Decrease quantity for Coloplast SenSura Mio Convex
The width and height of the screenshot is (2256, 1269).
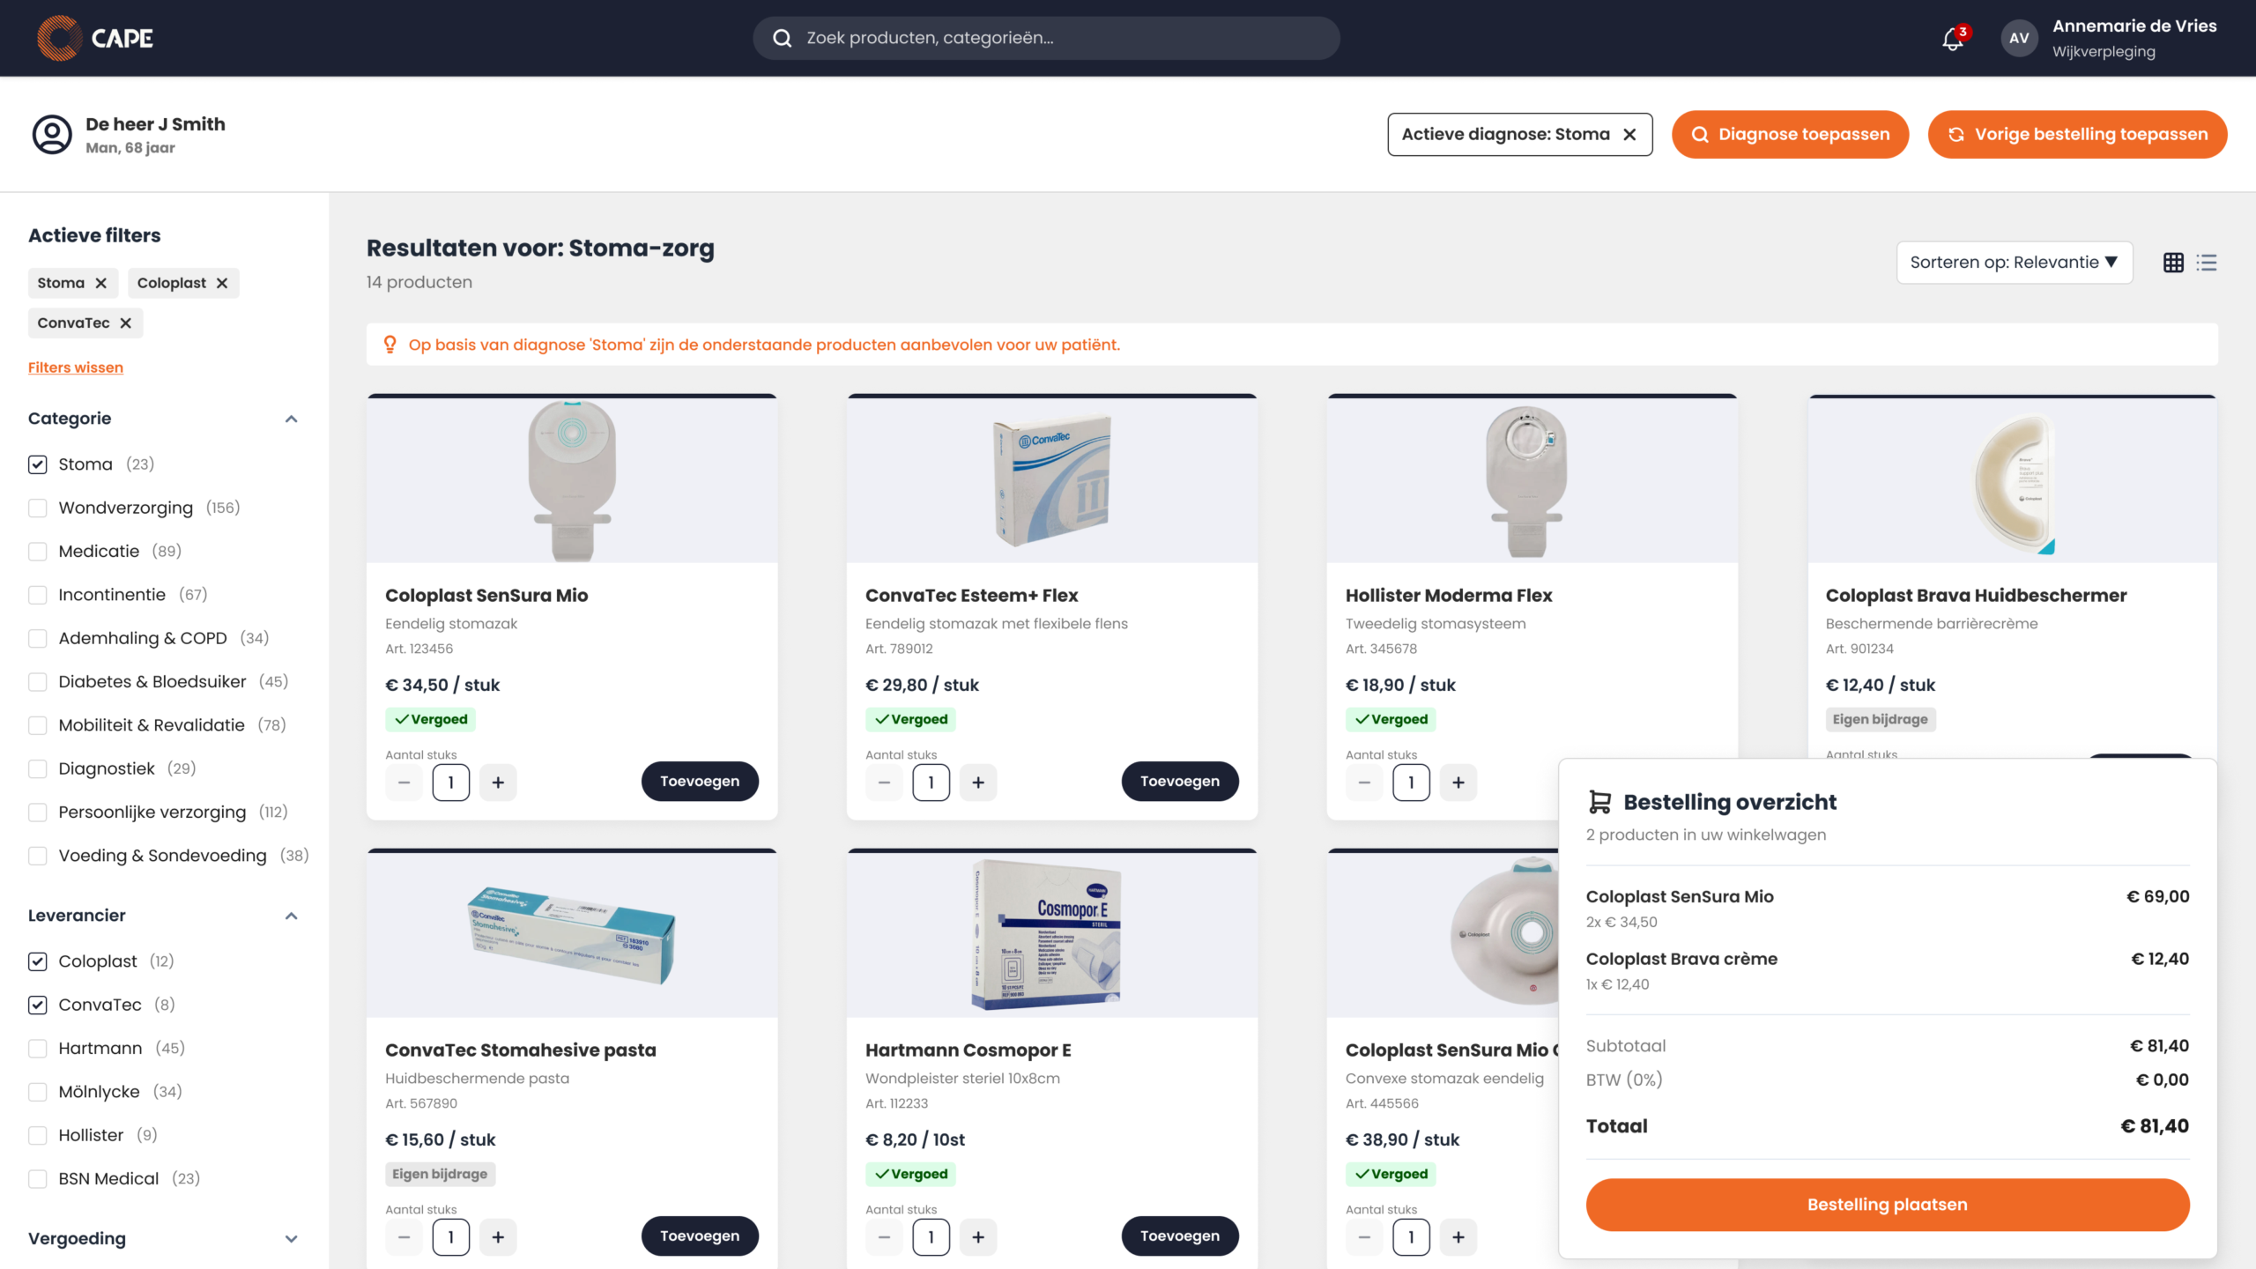pos(1364,1237)
